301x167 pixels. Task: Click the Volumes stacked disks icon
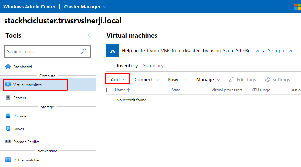tap(8, 116)
